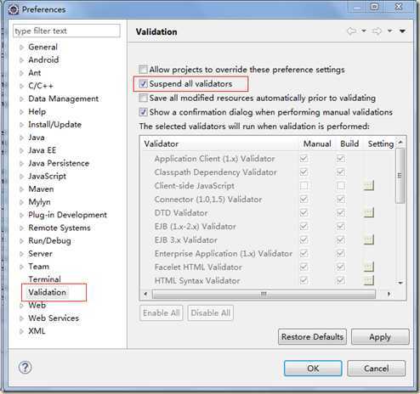
Task: Click the Settings column header
Action: 380,144
